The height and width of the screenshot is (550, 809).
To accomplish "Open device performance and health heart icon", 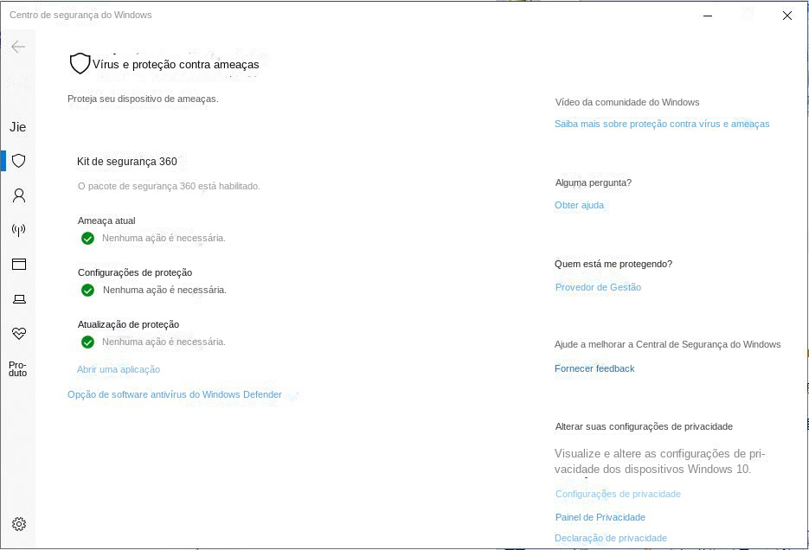I will [18, 334].
